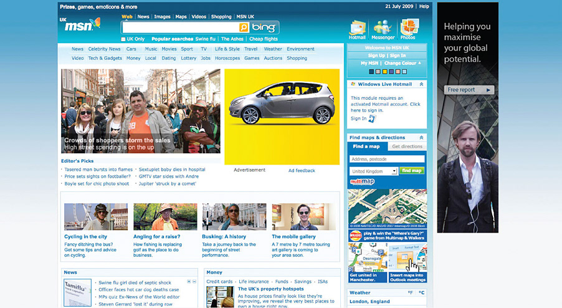
Task: Click Insert maps into Outlook meetings tile
Action: coord(408,263)
